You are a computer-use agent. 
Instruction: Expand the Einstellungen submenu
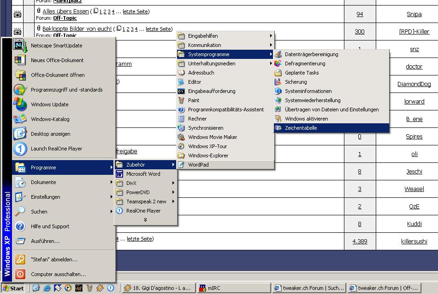tap(45, 197)
